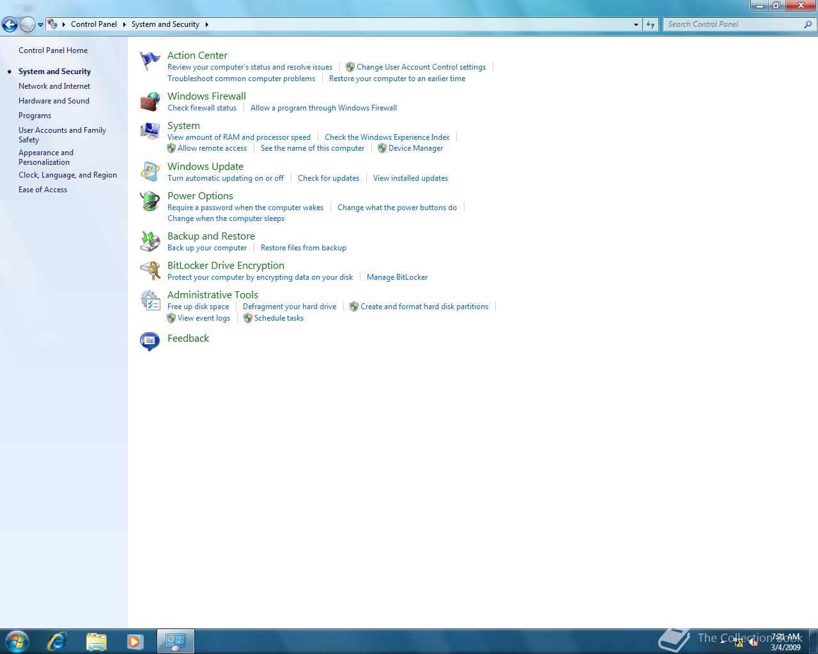Viewport: 818px width, 654px height.
Task: Click Change when the computer sleeps
Action: (226, 218)
